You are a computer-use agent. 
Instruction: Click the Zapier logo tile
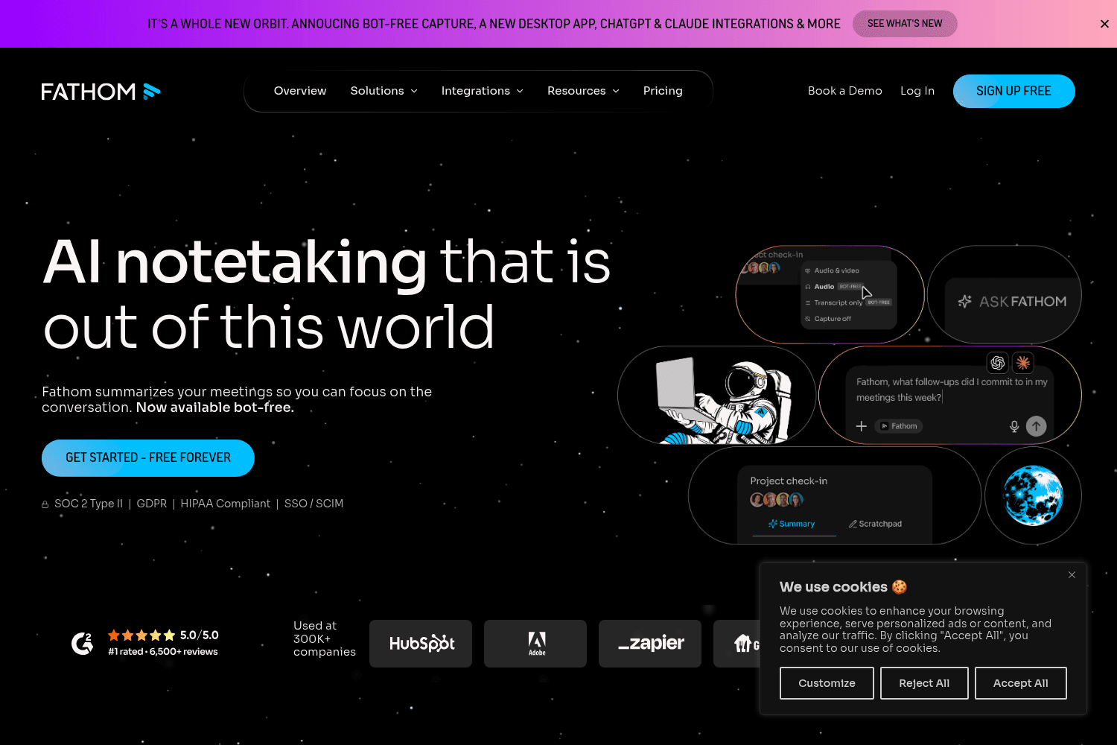(650, 644)
